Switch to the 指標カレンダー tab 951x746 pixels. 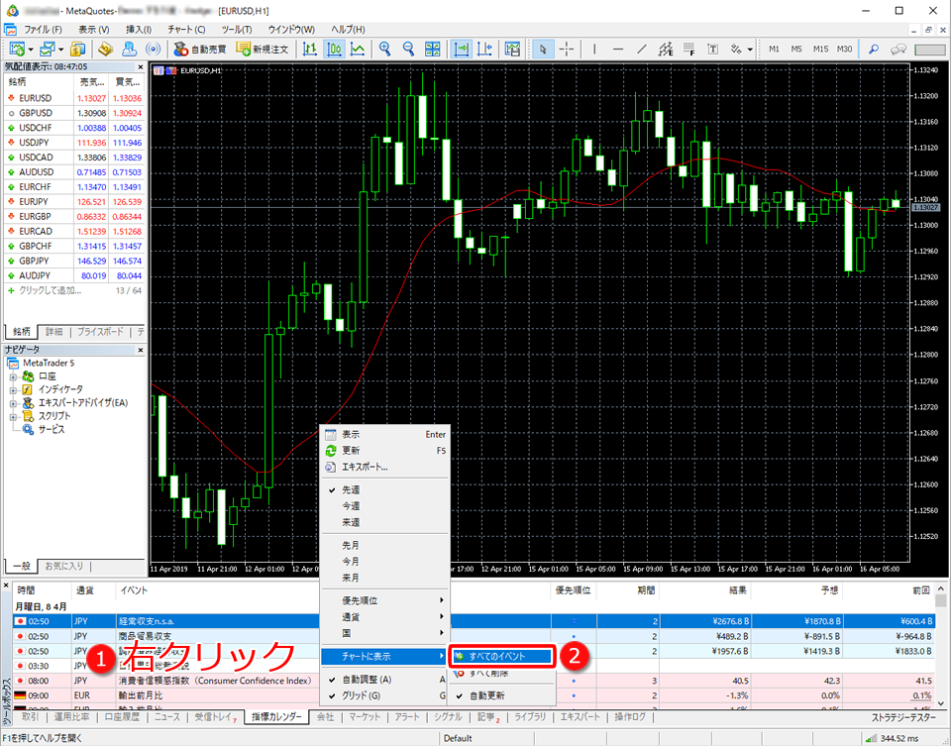click(x=278, y=716)
